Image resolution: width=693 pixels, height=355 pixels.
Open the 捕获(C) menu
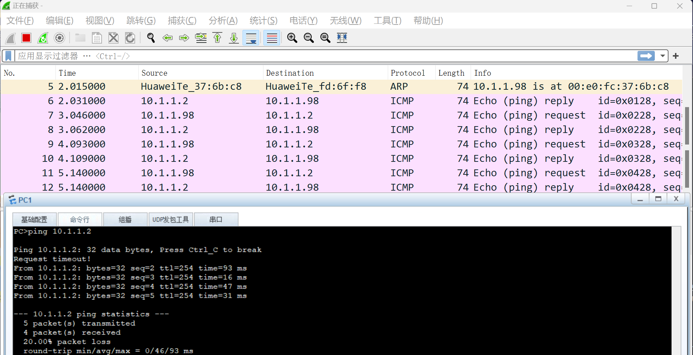[182, 21]
